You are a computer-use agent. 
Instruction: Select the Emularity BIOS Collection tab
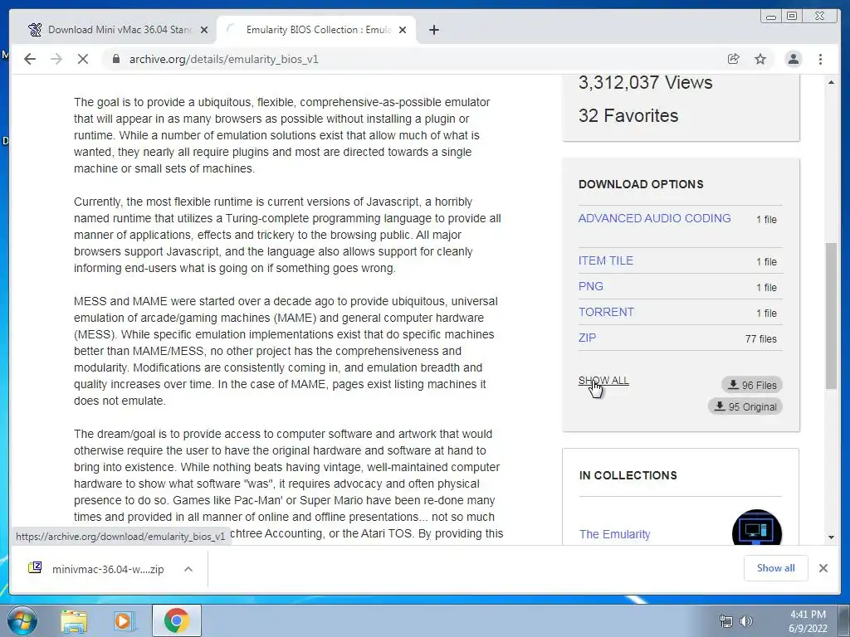[x=315, y=30]
